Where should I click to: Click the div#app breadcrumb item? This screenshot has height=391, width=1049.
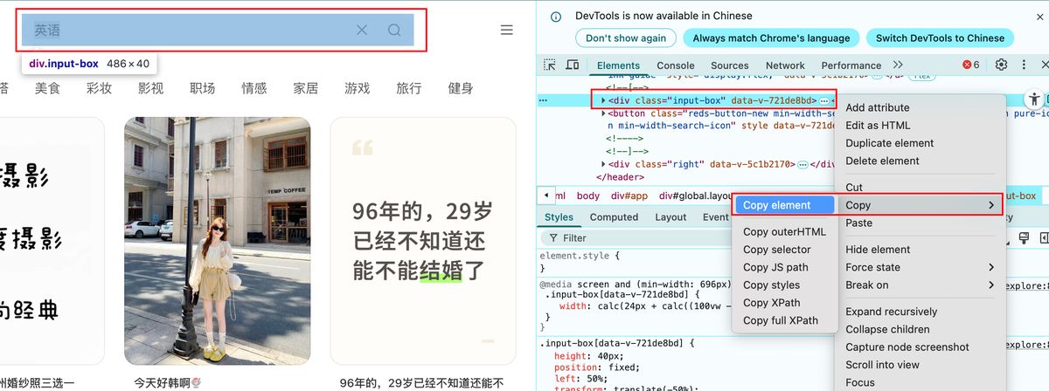[x=629, y=195]
